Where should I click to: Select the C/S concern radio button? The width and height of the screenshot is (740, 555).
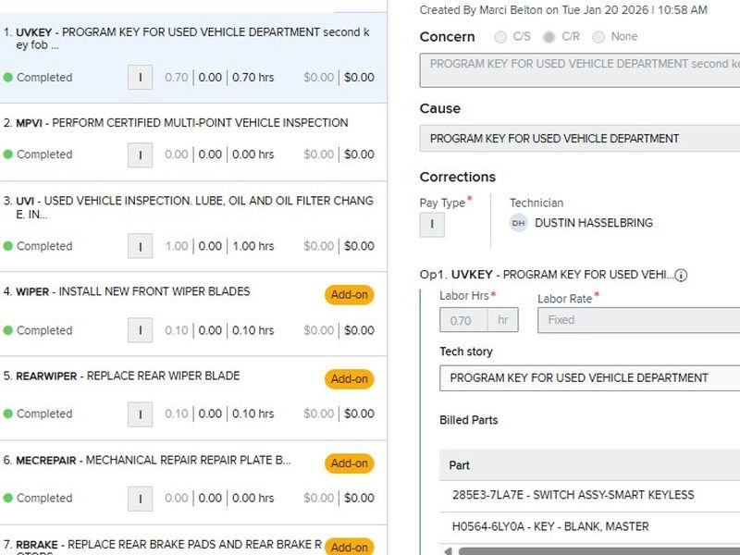(x=500, y=37)
